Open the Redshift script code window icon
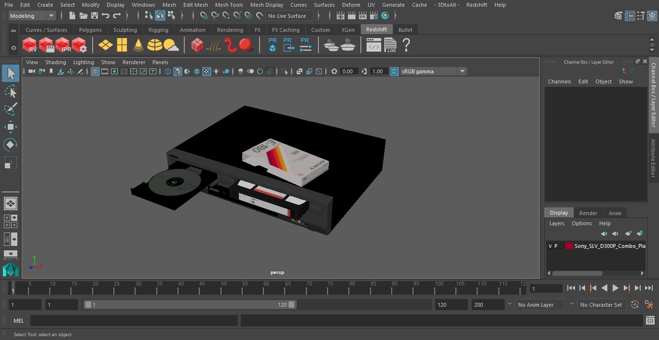Viewport: 659px width, 340px height. pos(374,45)
